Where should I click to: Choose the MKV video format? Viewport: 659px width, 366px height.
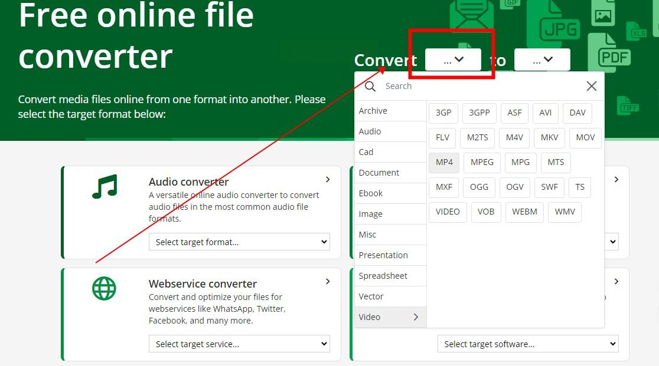tap(549, 137)
